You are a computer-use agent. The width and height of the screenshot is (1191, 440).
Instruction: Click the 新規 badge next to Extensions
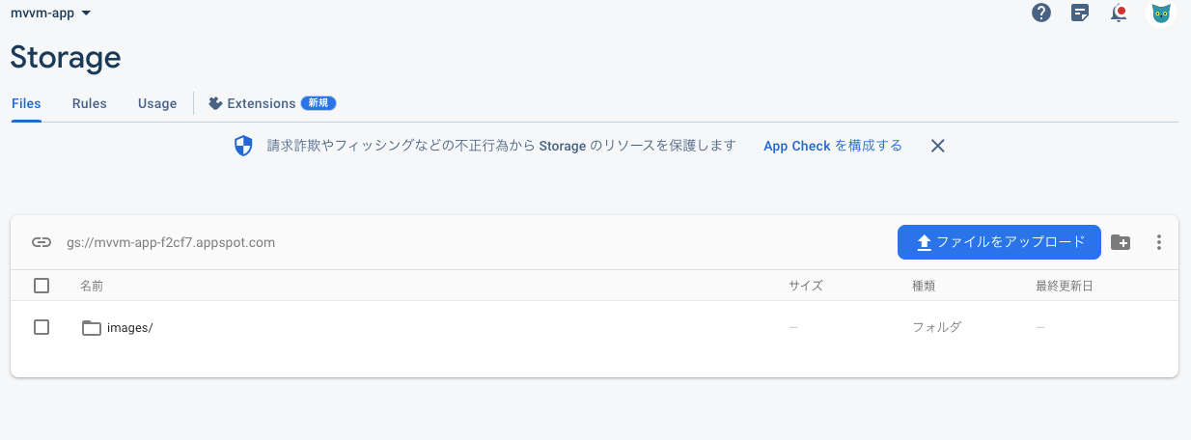pos(319,103)
